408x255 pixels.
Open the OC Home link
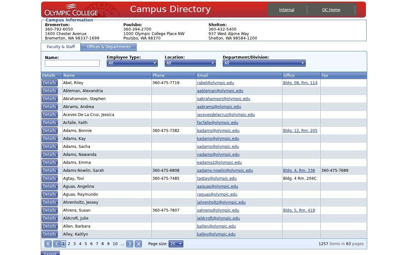point(331,10)
